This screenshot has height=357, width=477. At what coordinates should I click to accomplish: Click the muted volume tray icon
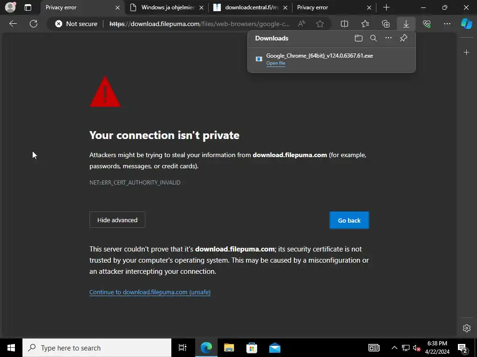(417, 348)
